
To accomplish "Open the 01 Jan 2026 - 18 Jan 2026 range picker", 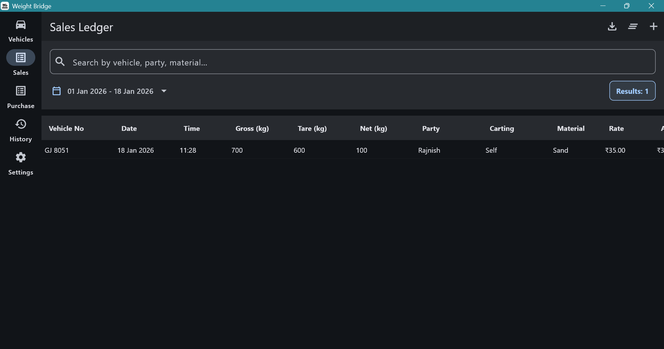I will click(110, 91).
